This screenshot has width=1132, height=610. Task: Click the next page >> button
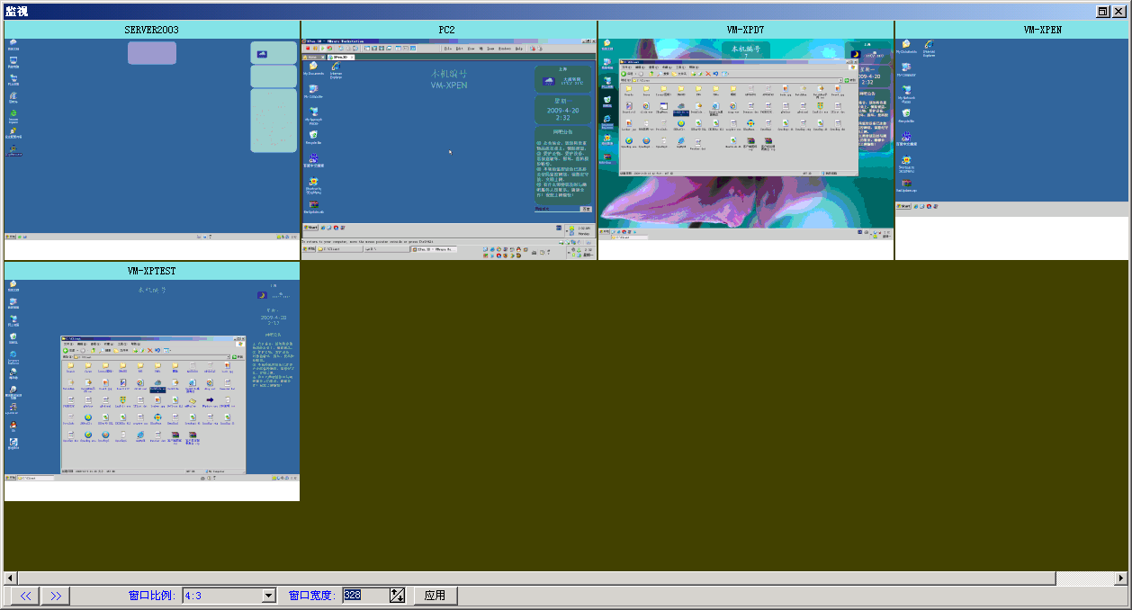55,596
